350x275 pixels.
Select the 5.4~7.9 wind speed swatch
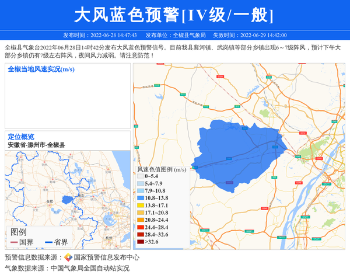141,183
